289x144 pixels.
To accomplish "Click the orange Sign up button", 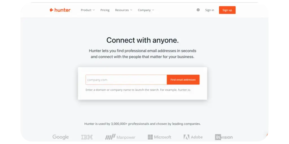I will [x=227, y=10].
